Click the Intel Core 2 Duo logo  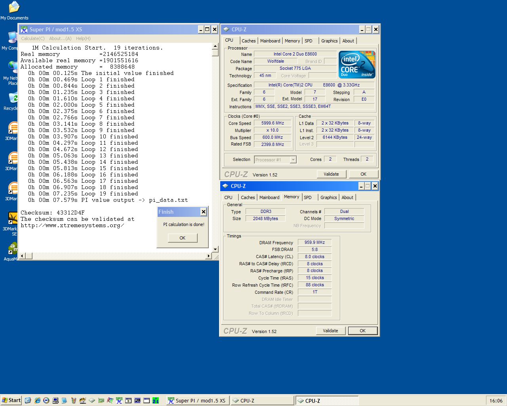click(357, 65)
